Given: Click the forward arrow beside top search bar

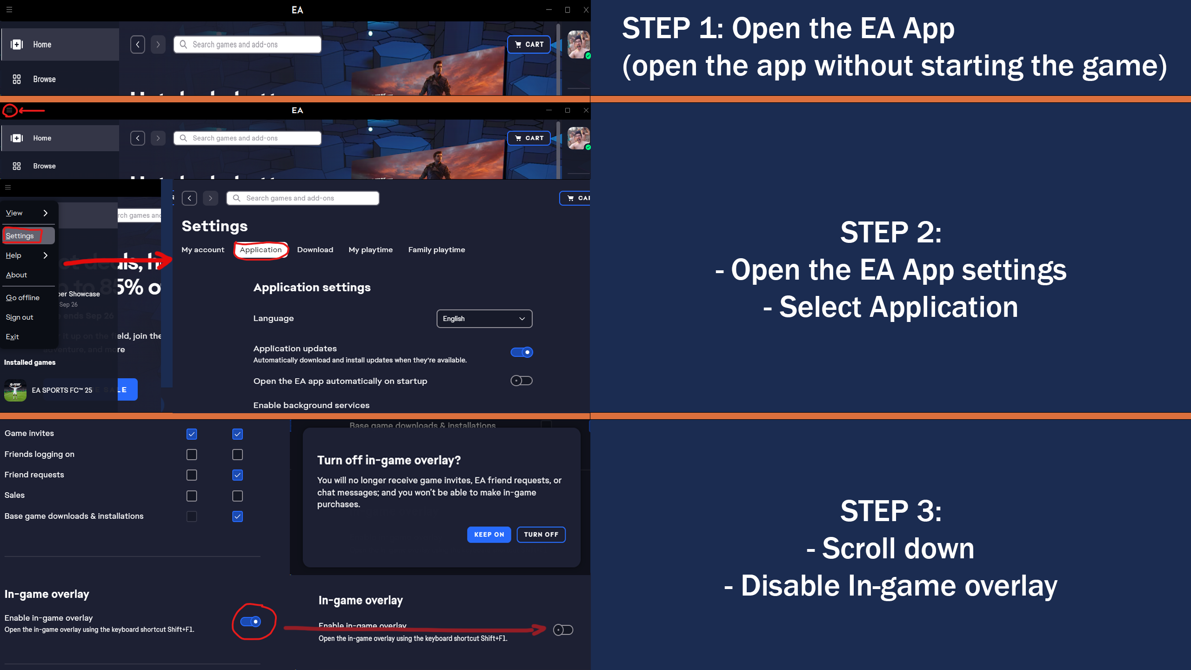Looking at the screenshot, I should (x=158, y=45).
